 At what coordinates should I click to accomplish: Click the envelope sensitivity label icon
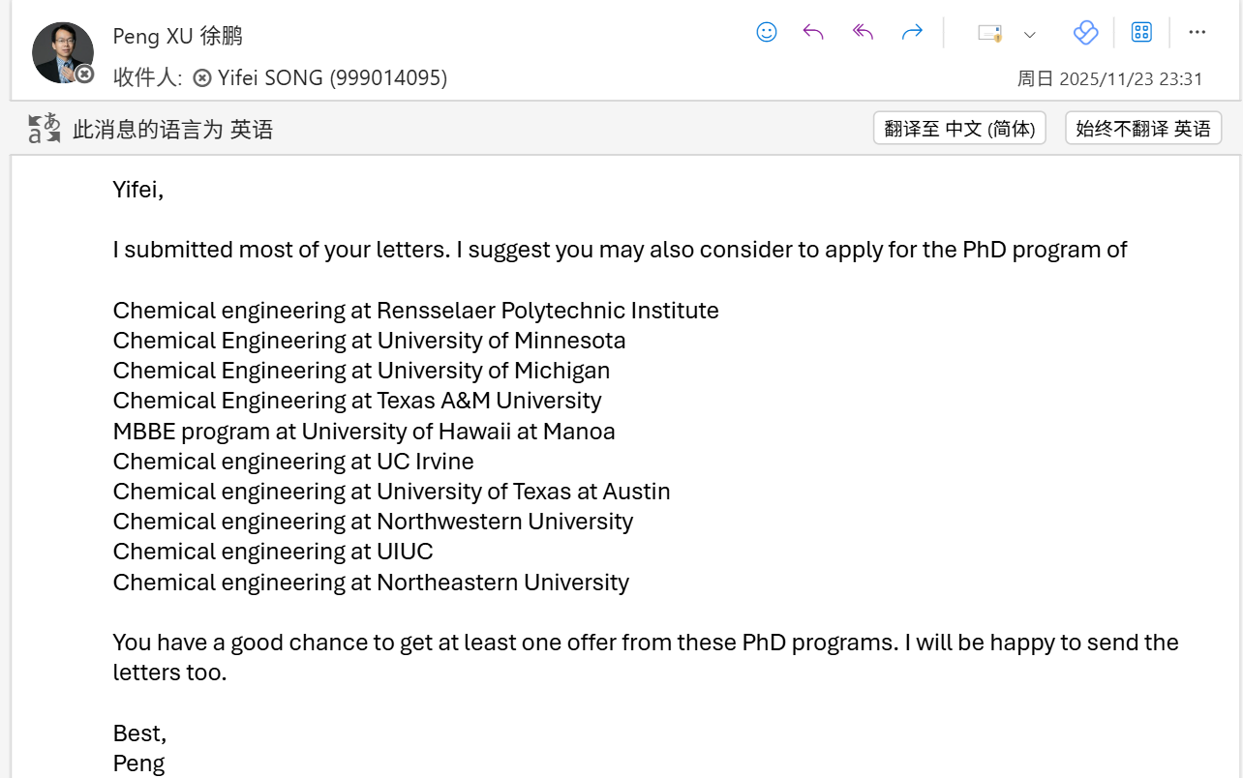click(989, 33)
